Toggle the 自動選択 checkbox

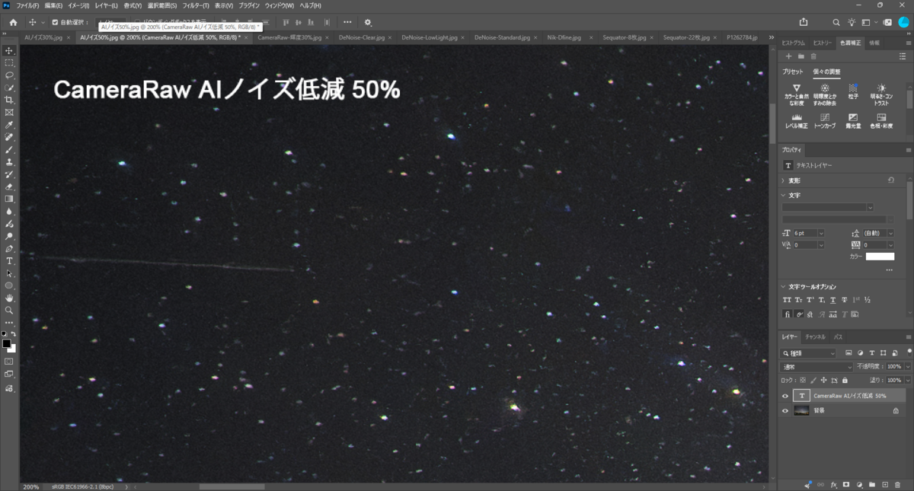(54, 22)
